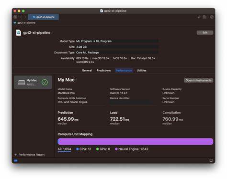This screenshot has width=227, height=179.
Task: Add a new Performance Report
Action: pyautogui.click(x=30, y=155)
